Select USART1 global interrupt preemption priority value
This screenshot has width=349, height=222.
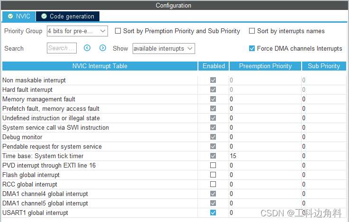[232, 213]
